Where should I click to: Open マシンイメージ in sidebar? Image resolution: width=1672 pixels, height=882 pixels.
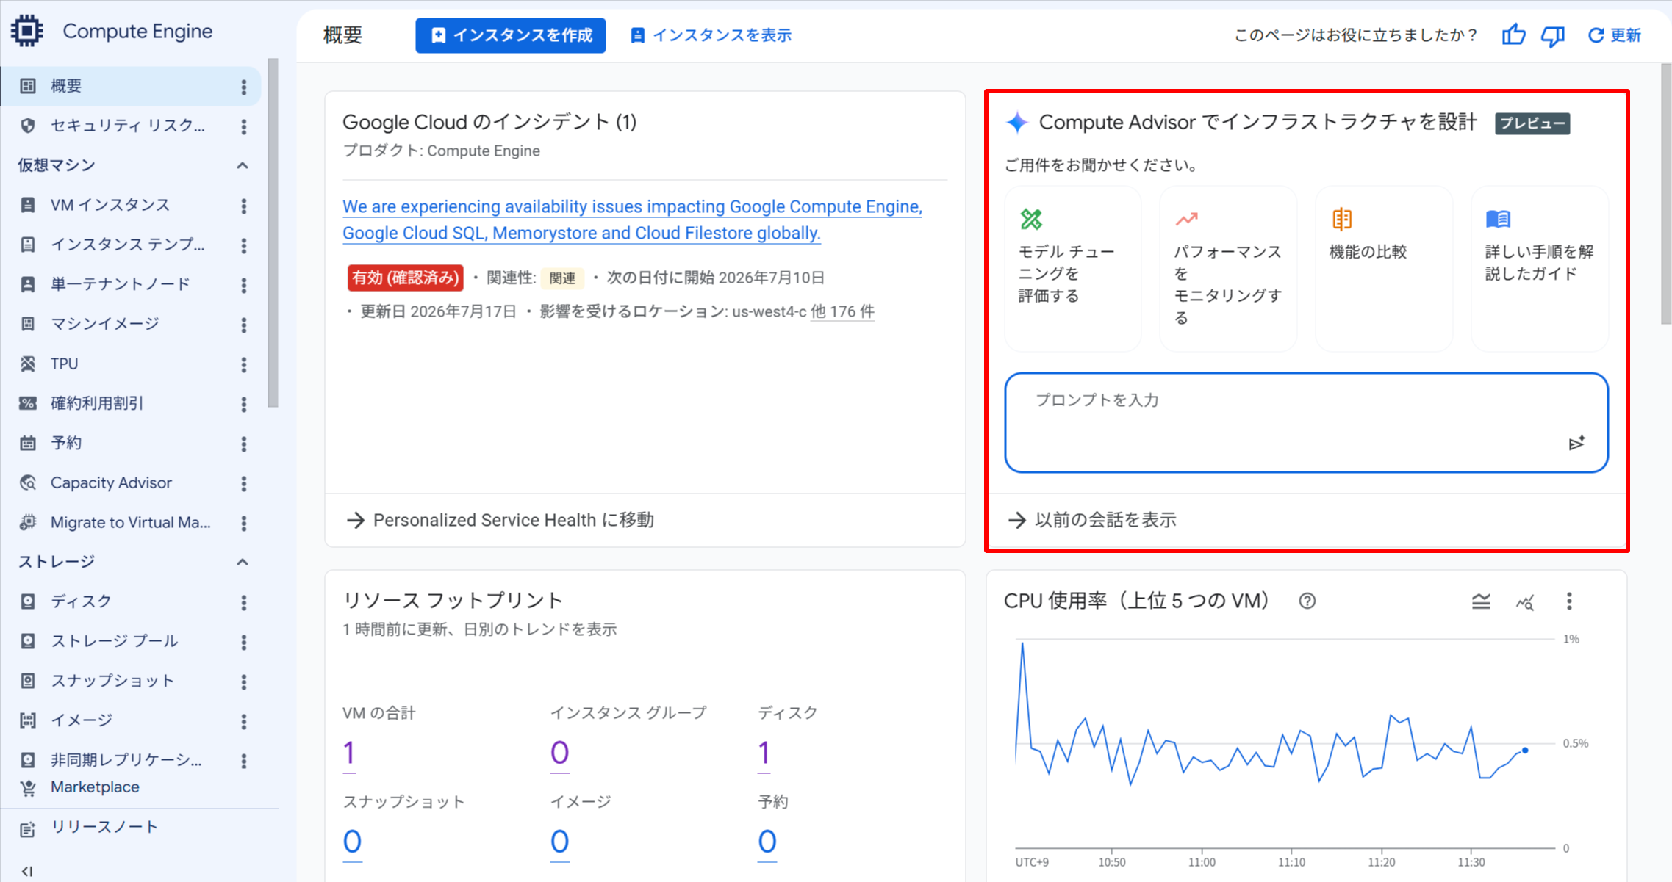[131, 324]
